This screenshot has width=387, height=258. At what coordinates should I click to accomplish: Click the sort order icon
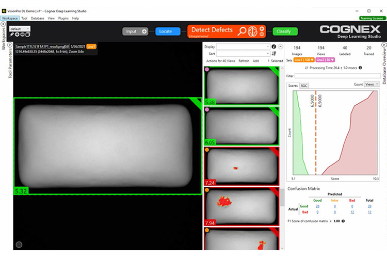point(274,53)
